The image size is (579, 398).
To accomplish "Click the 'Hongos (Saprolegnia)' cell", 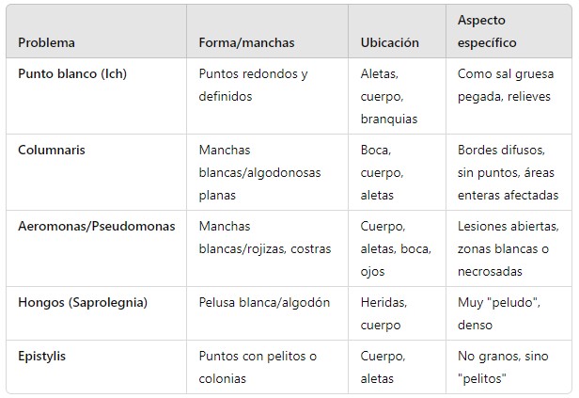I will pos(83,303).
